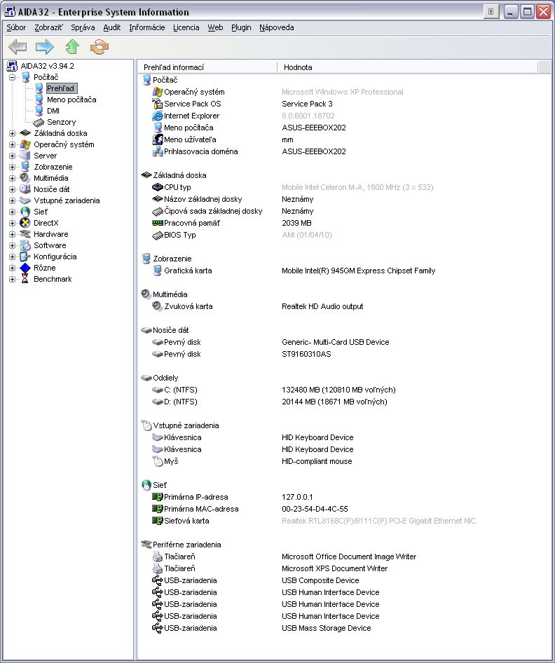Viewport: 555px width, 663px height.
Task: Click the AIDA32 v3.94.2 root tree icon
Action: (x=12, y=66)
